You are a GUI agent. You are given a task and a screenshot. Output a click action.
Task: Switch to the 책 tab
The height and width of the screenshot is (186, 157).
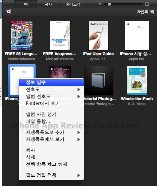coord(26,4)
